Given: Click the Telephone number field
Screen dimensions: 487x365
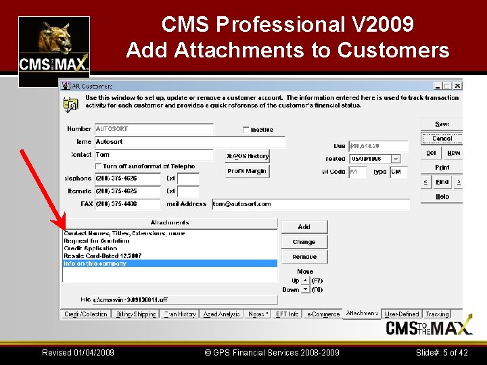Looking at the screenshot, I should [128, 178].
